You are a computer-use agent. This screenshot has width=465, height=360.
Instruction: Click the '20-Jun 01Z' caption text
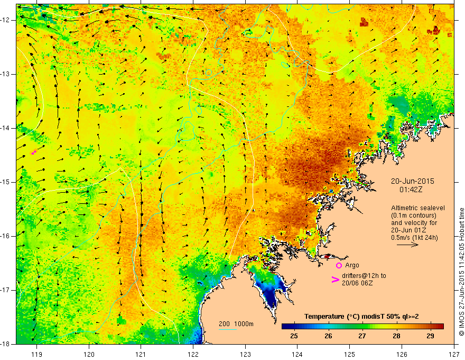click(409, 230)
